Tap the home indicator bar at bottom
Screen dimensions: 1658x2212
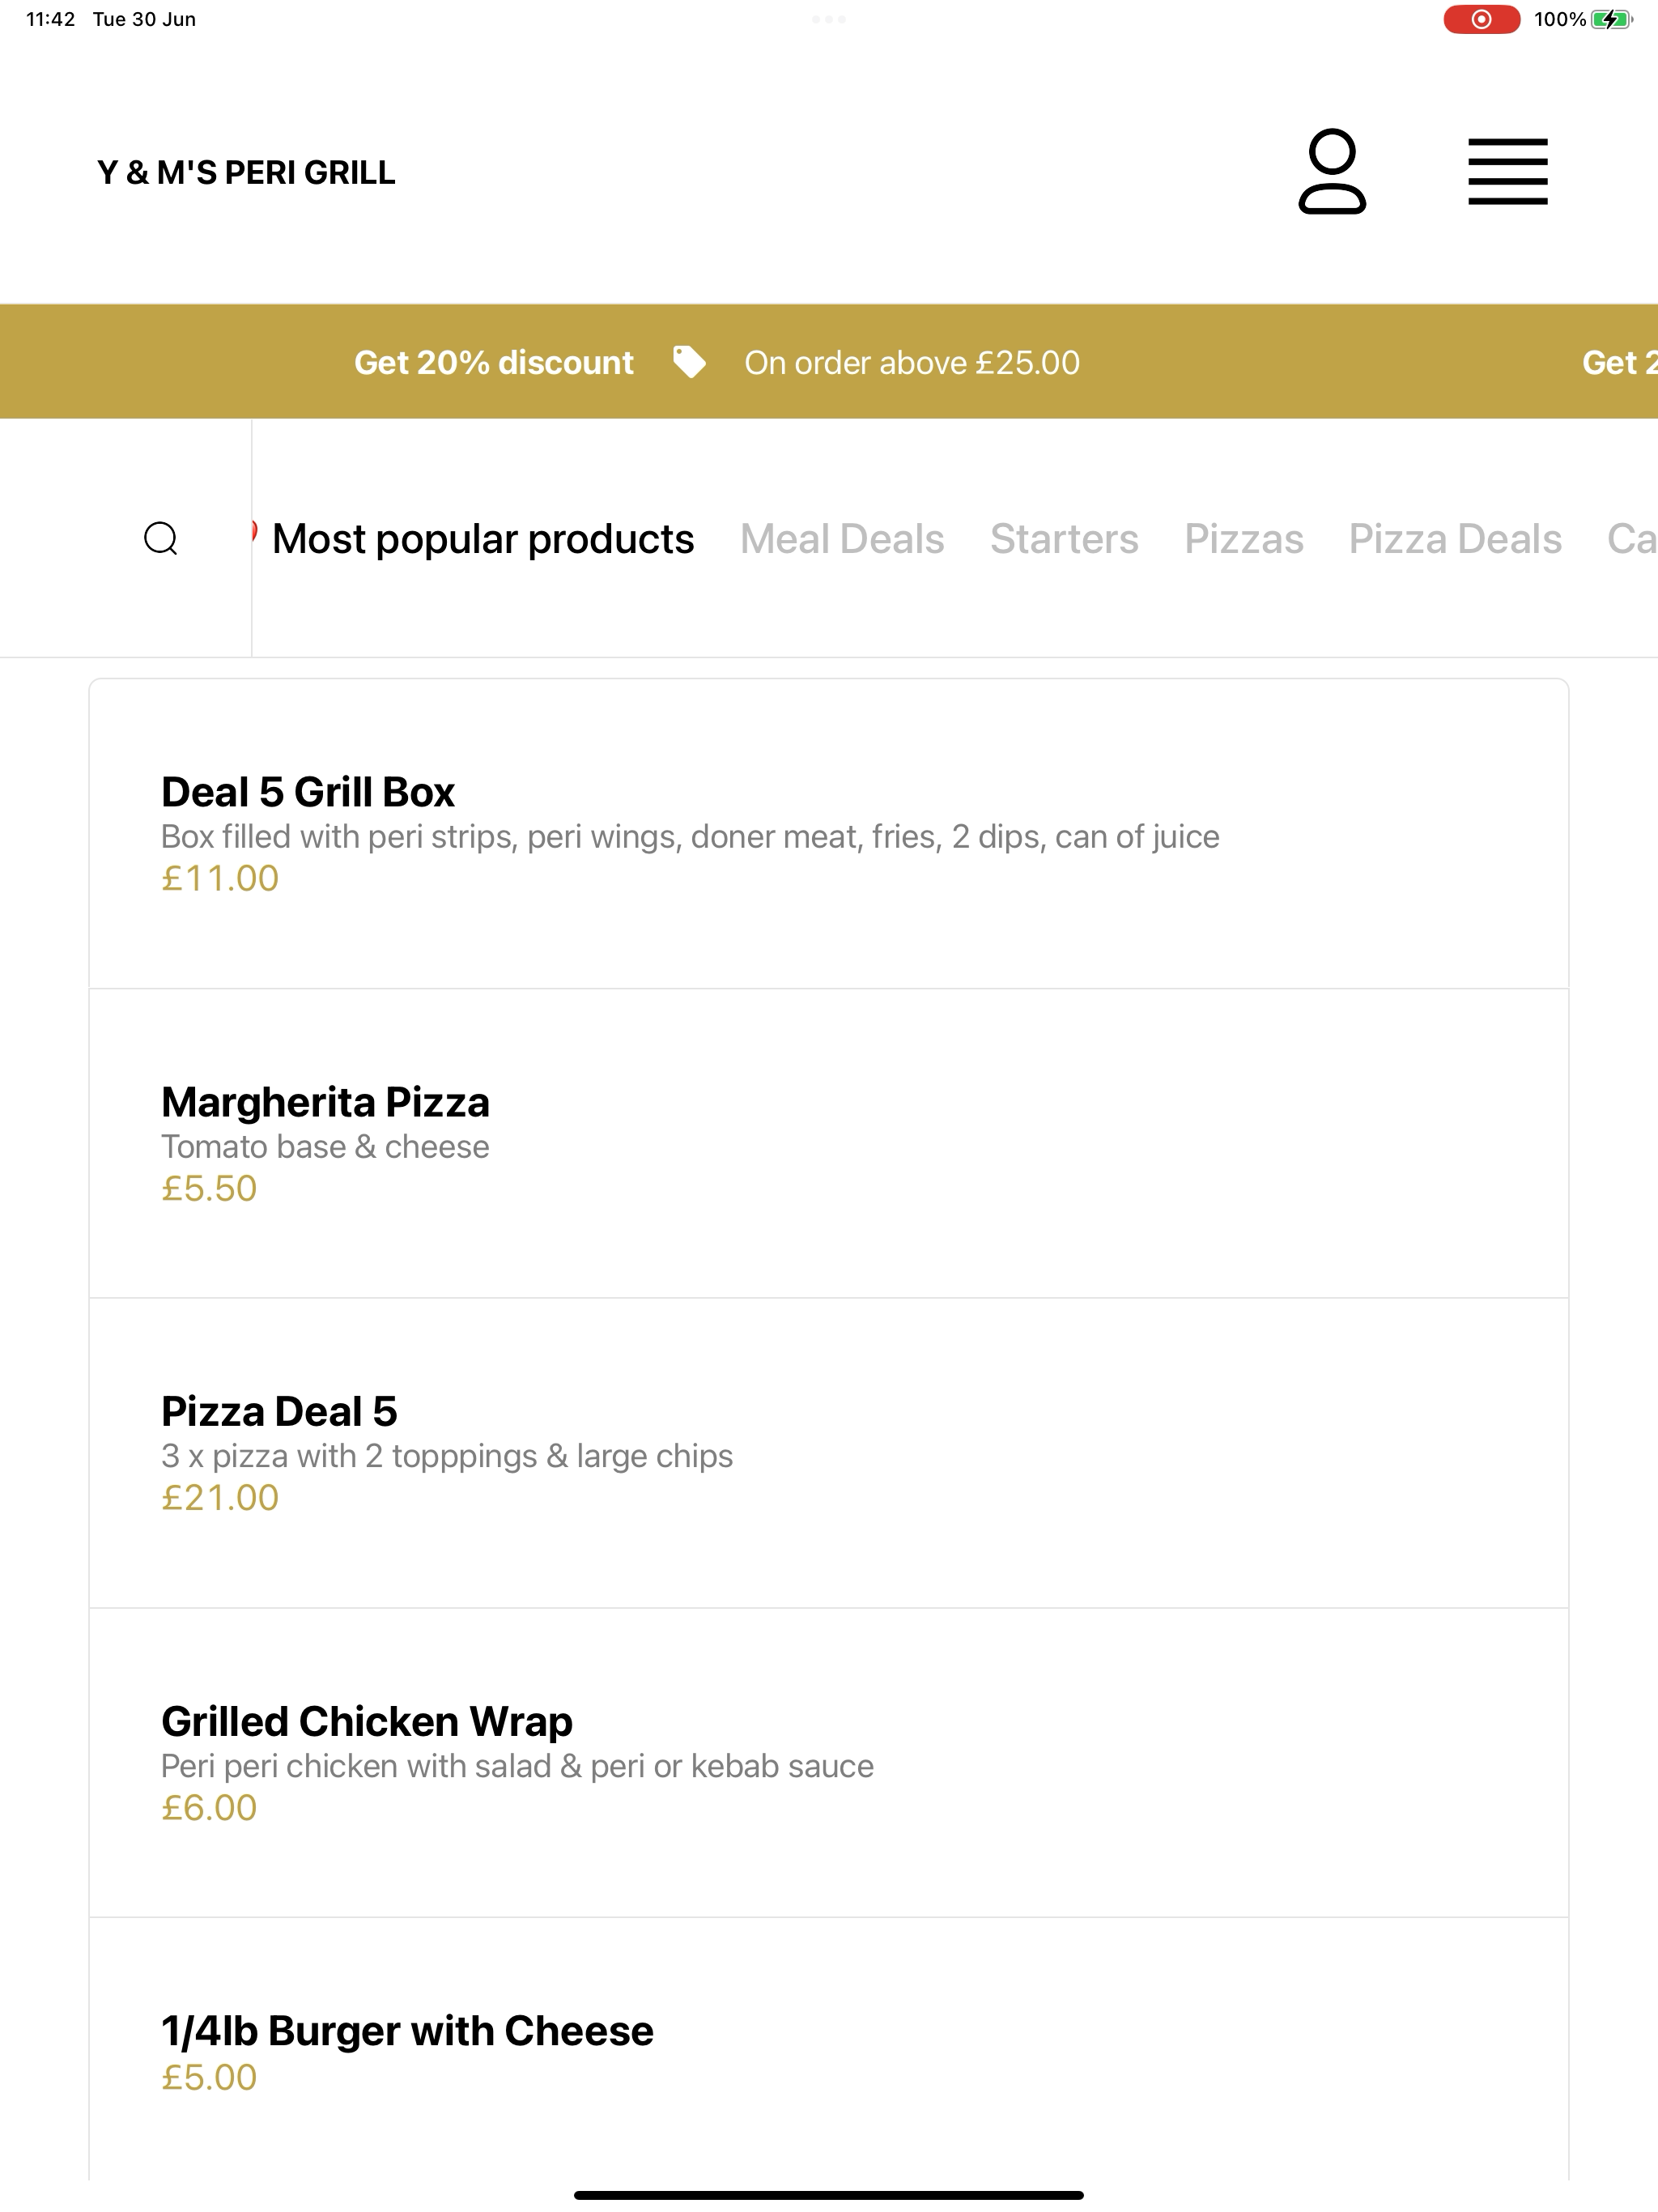(829, 2195)
